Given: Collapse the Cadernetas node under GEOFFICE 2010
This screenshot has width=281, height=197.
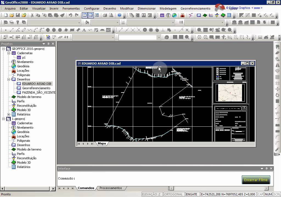Looking at the screenshot, I should pyautogui.click(x=9, y=53).
